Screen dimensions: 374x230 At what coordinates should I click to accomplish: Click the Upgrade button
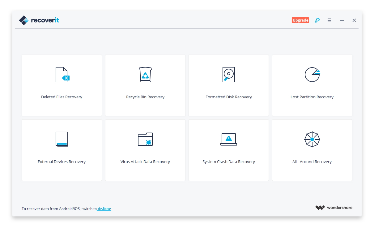[x=300, y=20]
